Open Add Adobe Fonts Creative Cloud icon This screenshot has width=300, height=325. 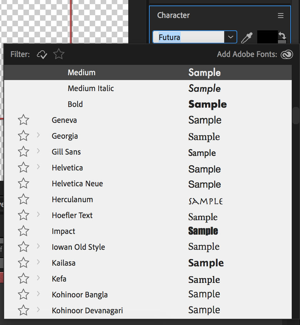coord(287,55)
